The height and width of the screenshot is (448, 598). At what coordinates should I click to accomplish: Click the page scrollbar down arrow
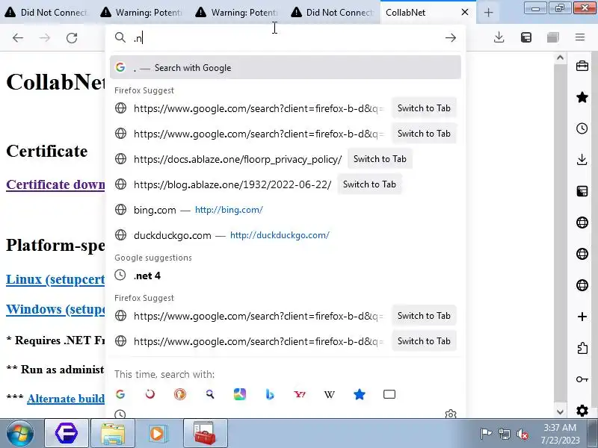560,411
